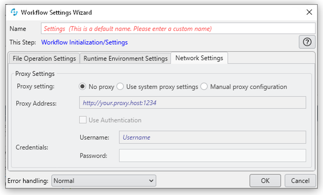Click inside the Name text field
323x195 pixels.
click(178, 29)
